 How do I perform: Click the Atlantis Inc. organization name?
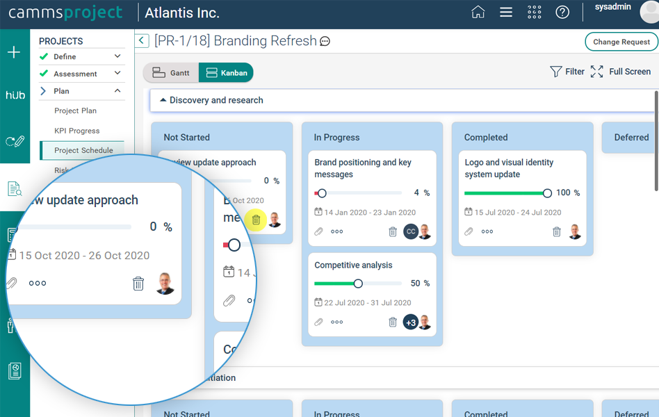point(182,13)
